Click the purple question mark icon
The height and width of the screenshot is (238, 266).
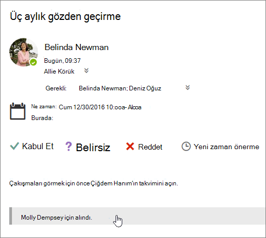click(69, 146)
